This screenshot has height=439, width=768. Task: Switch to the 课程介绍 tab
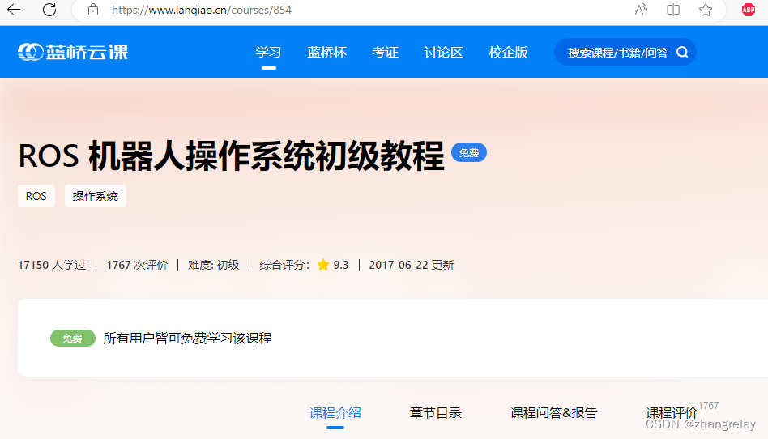click(x=335, y=412)
